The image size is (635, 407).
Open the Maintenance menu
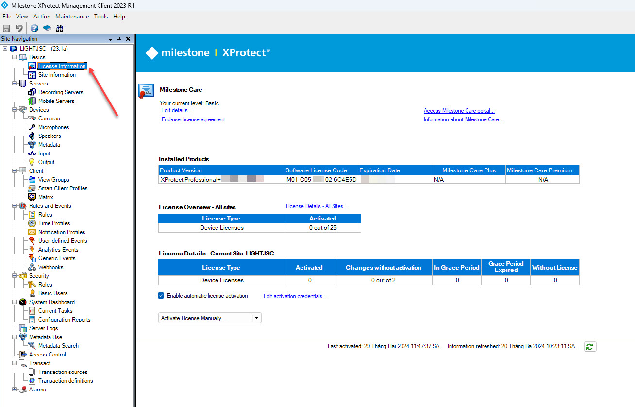pyautogui.click(x=72, y=17)
